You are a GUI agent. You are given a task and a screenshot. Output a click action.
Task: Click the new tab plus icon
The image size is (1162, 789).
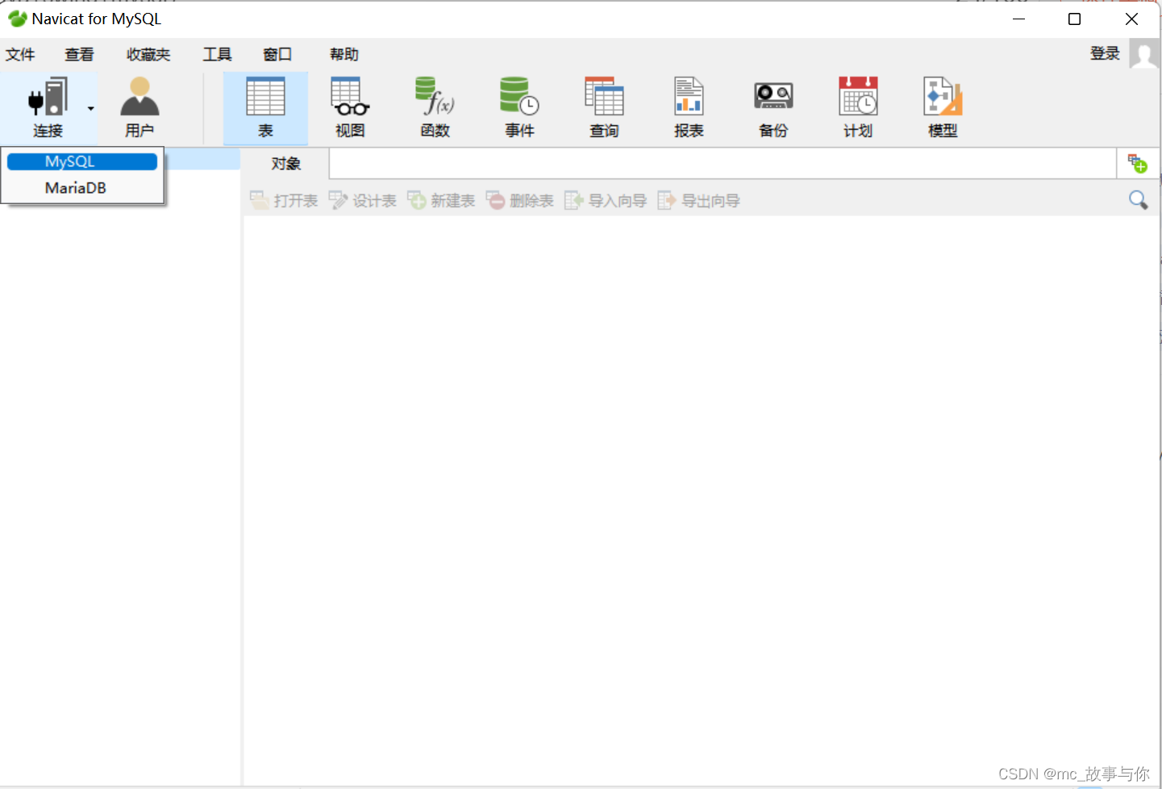click(x=1137, y=164)
